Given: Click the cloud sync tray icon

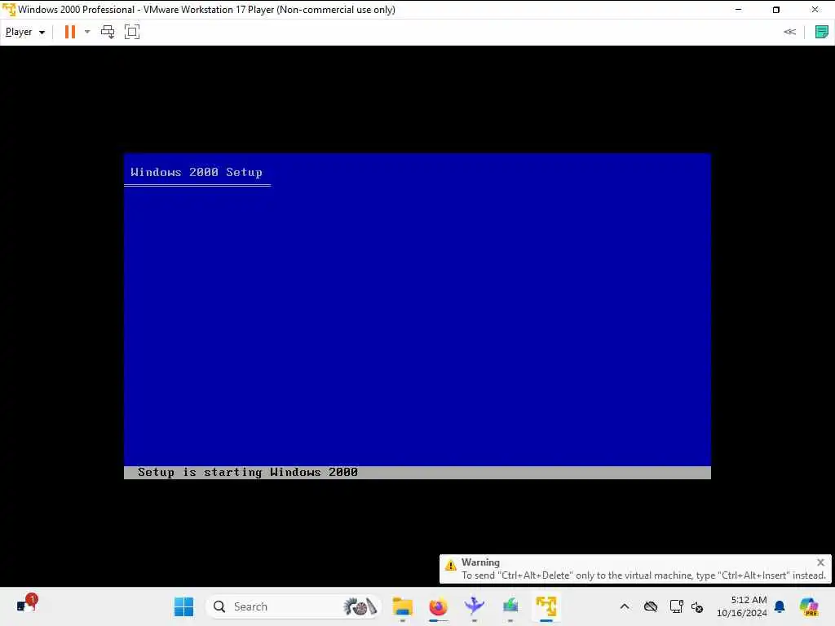Looking at the screenshot, I should point(650,606).
